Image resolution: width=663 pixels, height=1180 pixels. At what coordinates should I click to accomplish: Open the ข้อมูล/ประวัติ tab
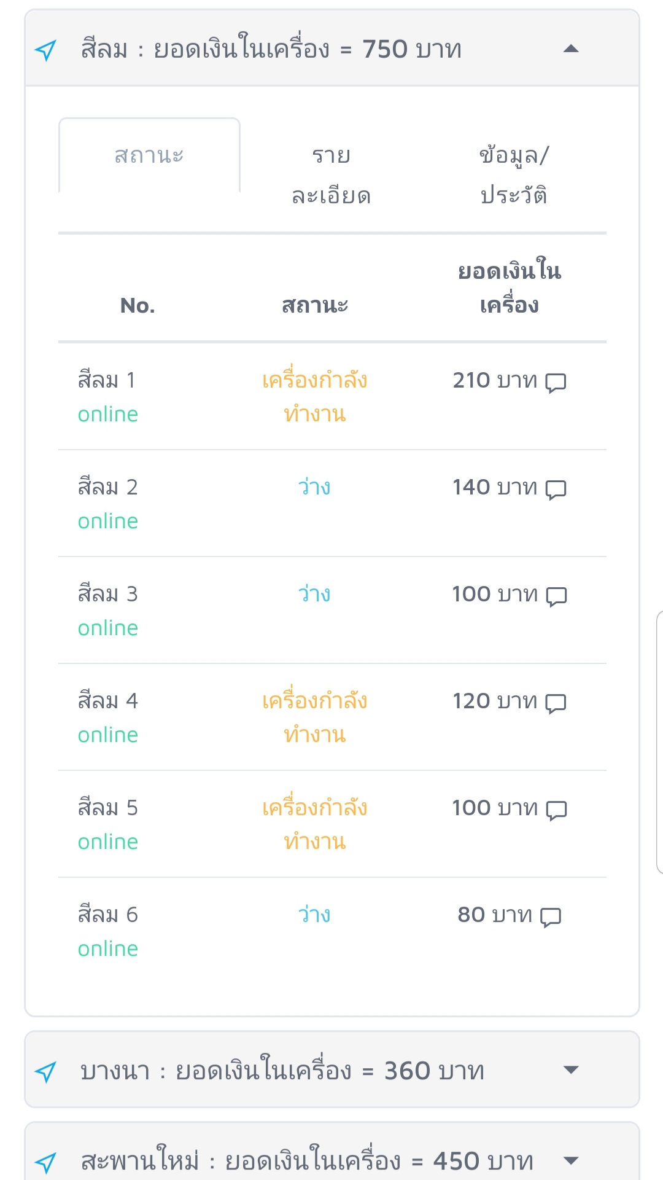[x=514, y=175]
